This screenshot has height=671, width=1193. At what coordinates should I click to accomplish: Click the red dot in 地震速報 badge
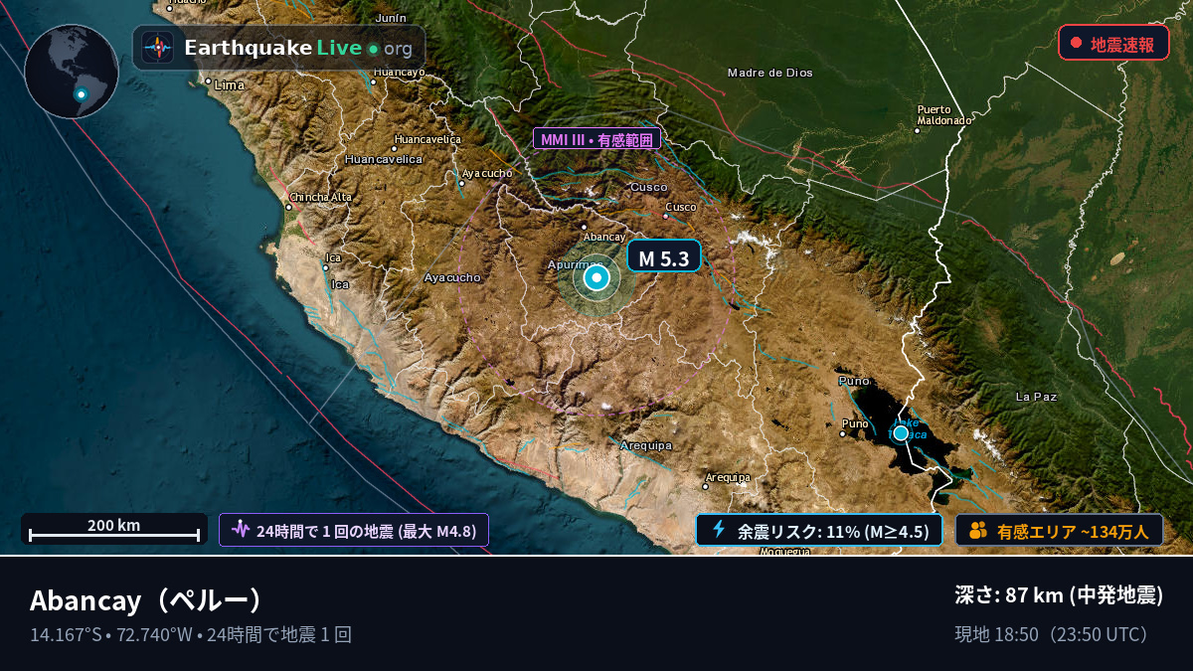[1076, 43]
